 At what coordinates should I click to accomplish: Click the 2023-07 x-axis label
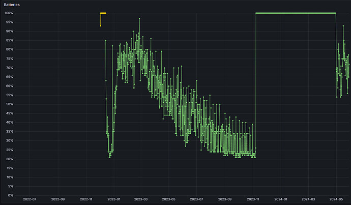[x=196, y=199]
